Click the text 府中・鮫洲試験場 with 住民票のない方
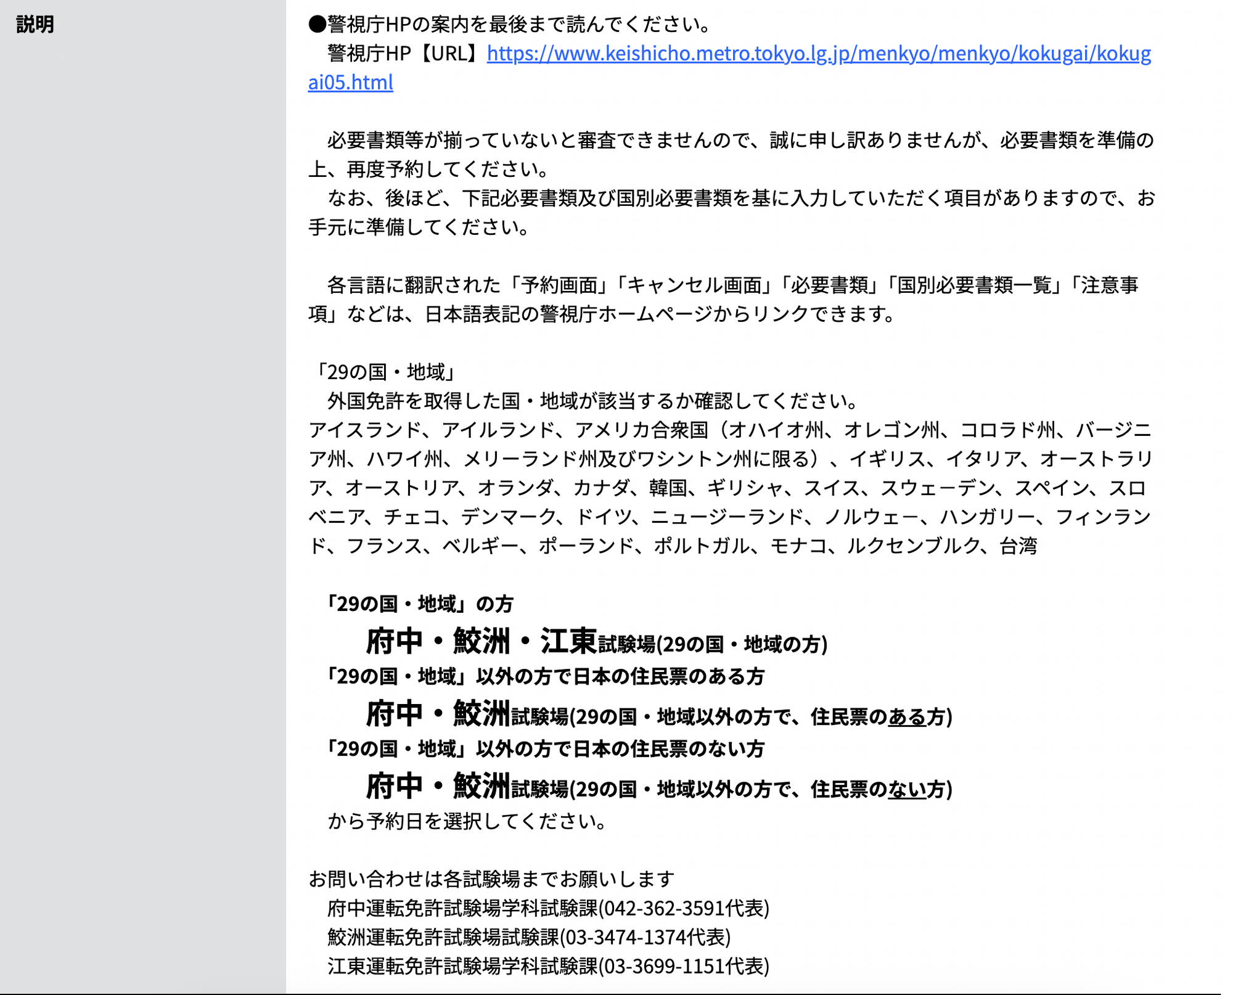 (x=659, y=787)
